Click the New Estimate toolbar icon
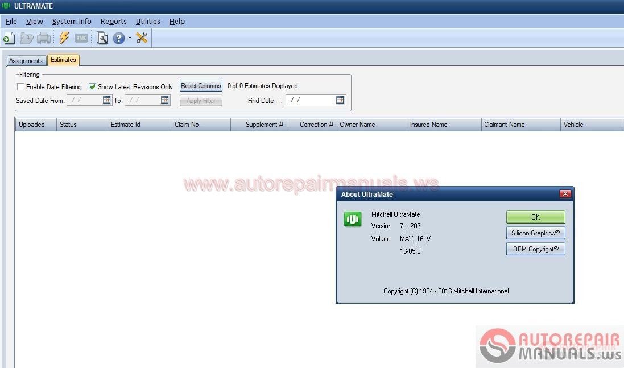Screen dimensions: 624x368 point(9,38)
